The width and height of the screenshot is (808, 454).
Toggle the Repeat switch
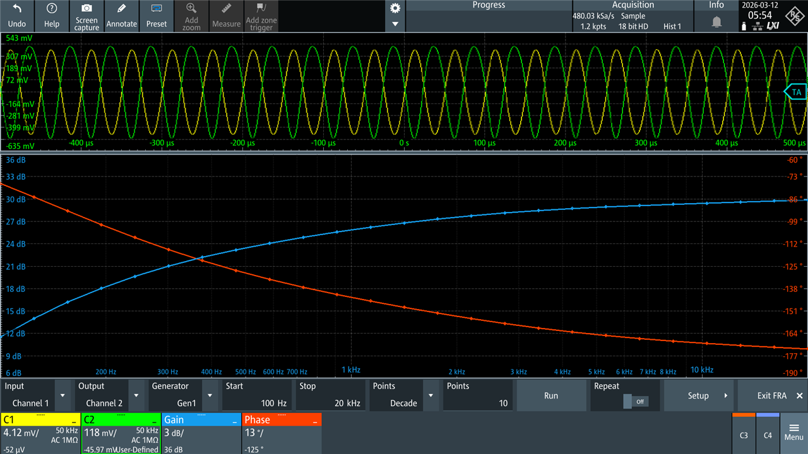[x=634, y=401]
